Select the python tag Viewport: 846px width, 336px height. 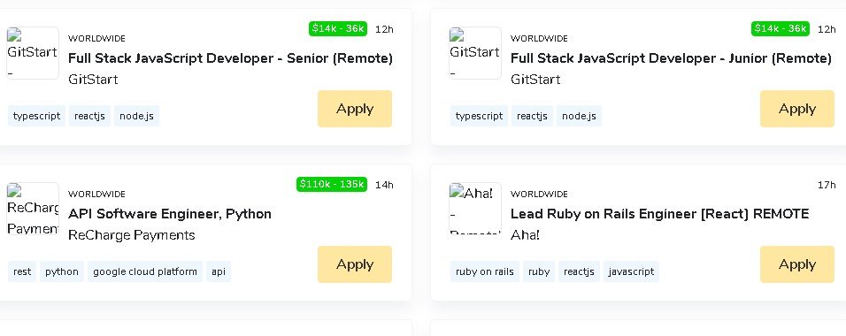pyautogui.click(x=62, y=271)
